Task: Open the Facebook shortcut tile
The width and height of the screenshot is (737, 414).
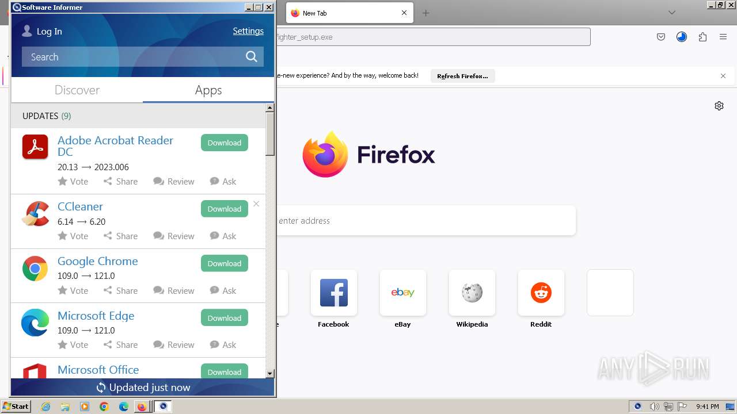Action: (x=334, y=293)
